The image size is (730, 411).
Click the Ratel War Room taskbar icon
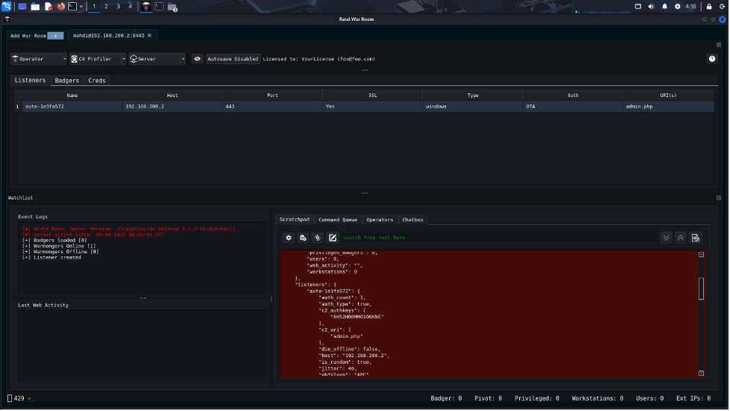pos(146,7)
